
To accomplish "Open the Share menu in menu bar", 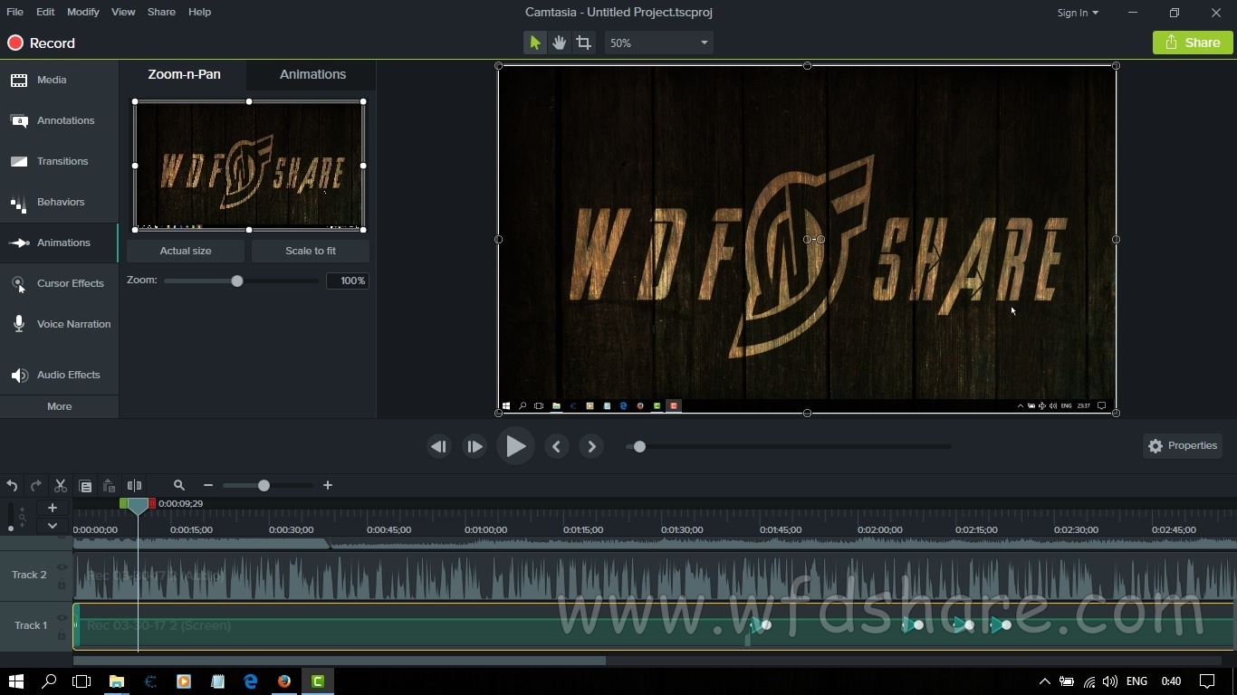I will tap(161, 12).
